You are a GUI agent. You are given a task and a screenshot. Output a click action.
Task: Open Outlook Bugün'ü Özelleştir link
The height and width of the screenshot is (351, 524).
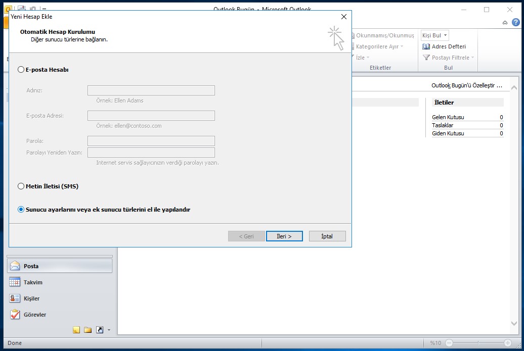(466, 85)
